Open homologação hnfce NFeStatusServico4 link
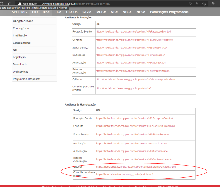 [x=133, y=135]
